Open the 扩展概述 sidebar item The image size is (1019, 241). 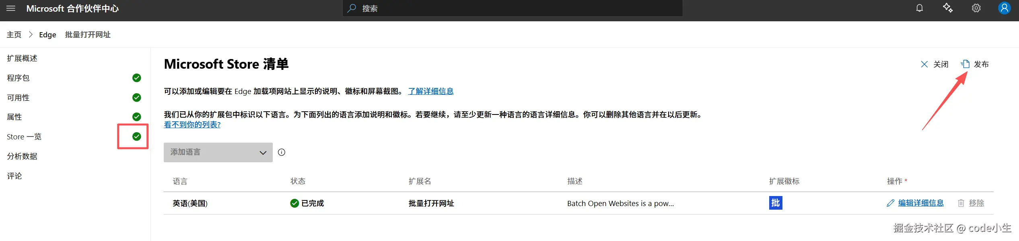pyautogui.click(x=22, y=58)
